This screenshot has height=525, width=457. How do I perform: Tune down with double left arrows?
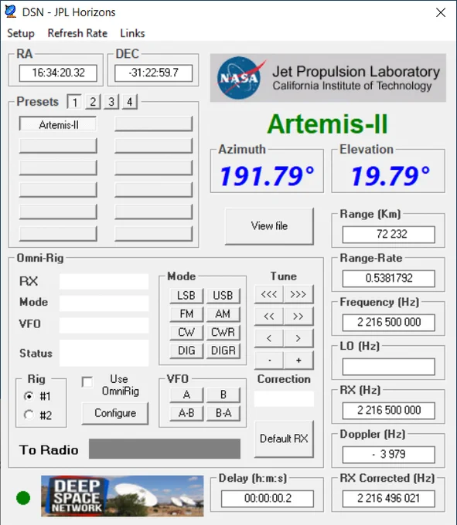tap(269, 317)
